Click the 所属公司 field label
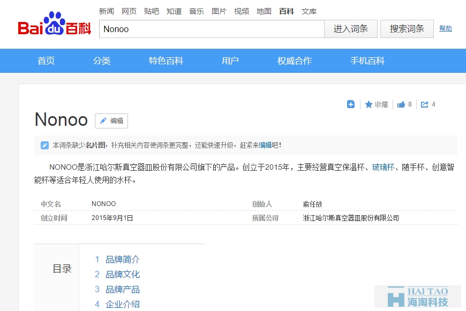This screenshot has height=311, width=466. 265,218
